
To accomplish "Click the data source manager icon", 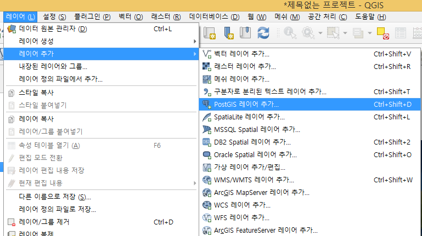I will pyautogui.click(x=12, y=28).
